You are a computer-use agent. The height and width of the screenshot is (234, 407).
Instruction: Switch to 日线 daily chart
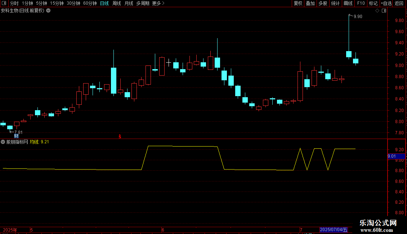pyautogui.click(x=104, y=3)
